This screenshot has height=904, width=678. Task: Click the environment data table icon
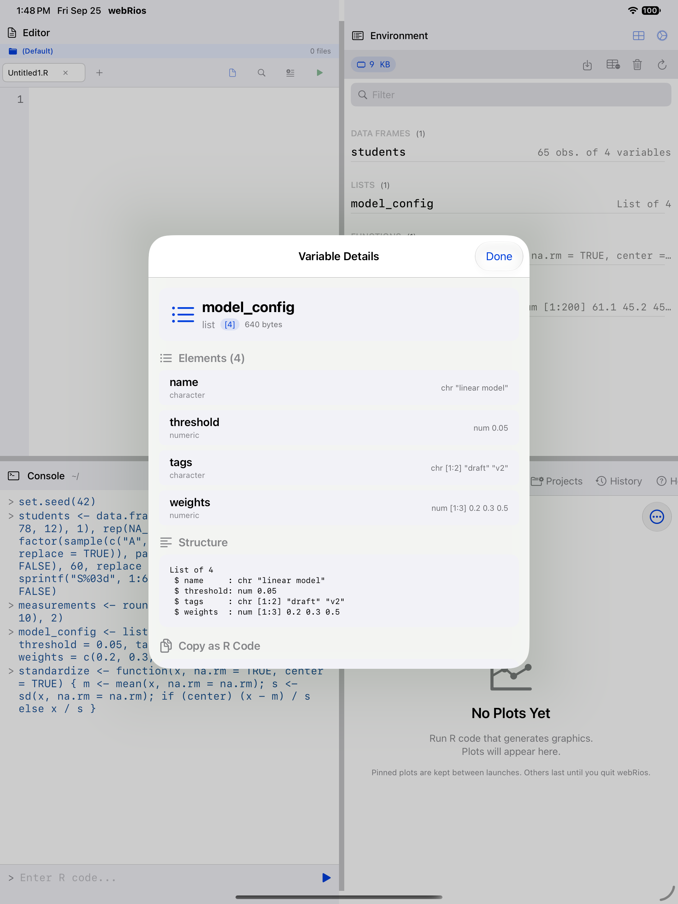pos(613,65)
